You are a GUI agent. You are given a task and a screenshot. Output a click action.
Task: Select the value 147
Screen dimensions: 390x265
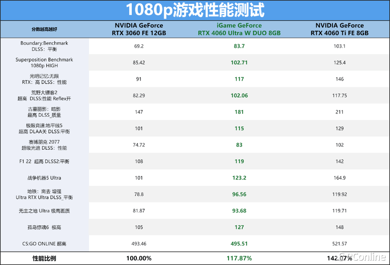pyautogui.click(x=139, y=112)
